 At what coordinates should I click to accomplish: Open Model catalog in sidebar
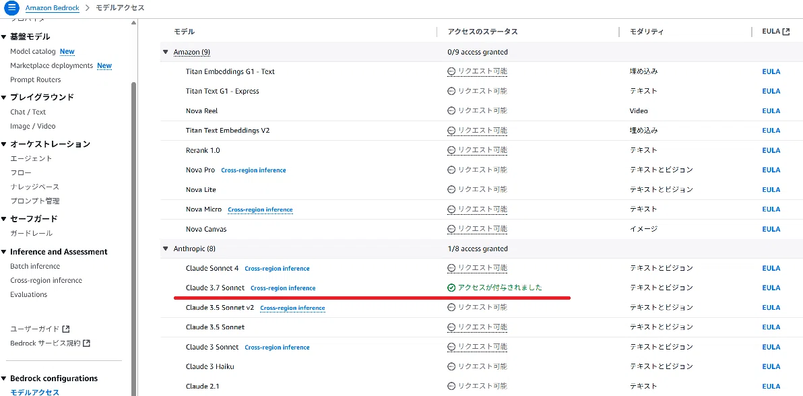click(x=33, y=52)
